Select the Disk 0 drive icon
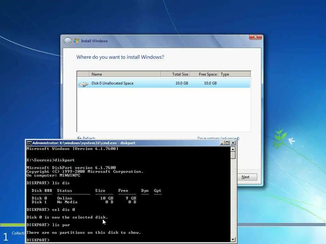This screenshot has height=244, width=326. pyautogui.click(x=83, y=84)
